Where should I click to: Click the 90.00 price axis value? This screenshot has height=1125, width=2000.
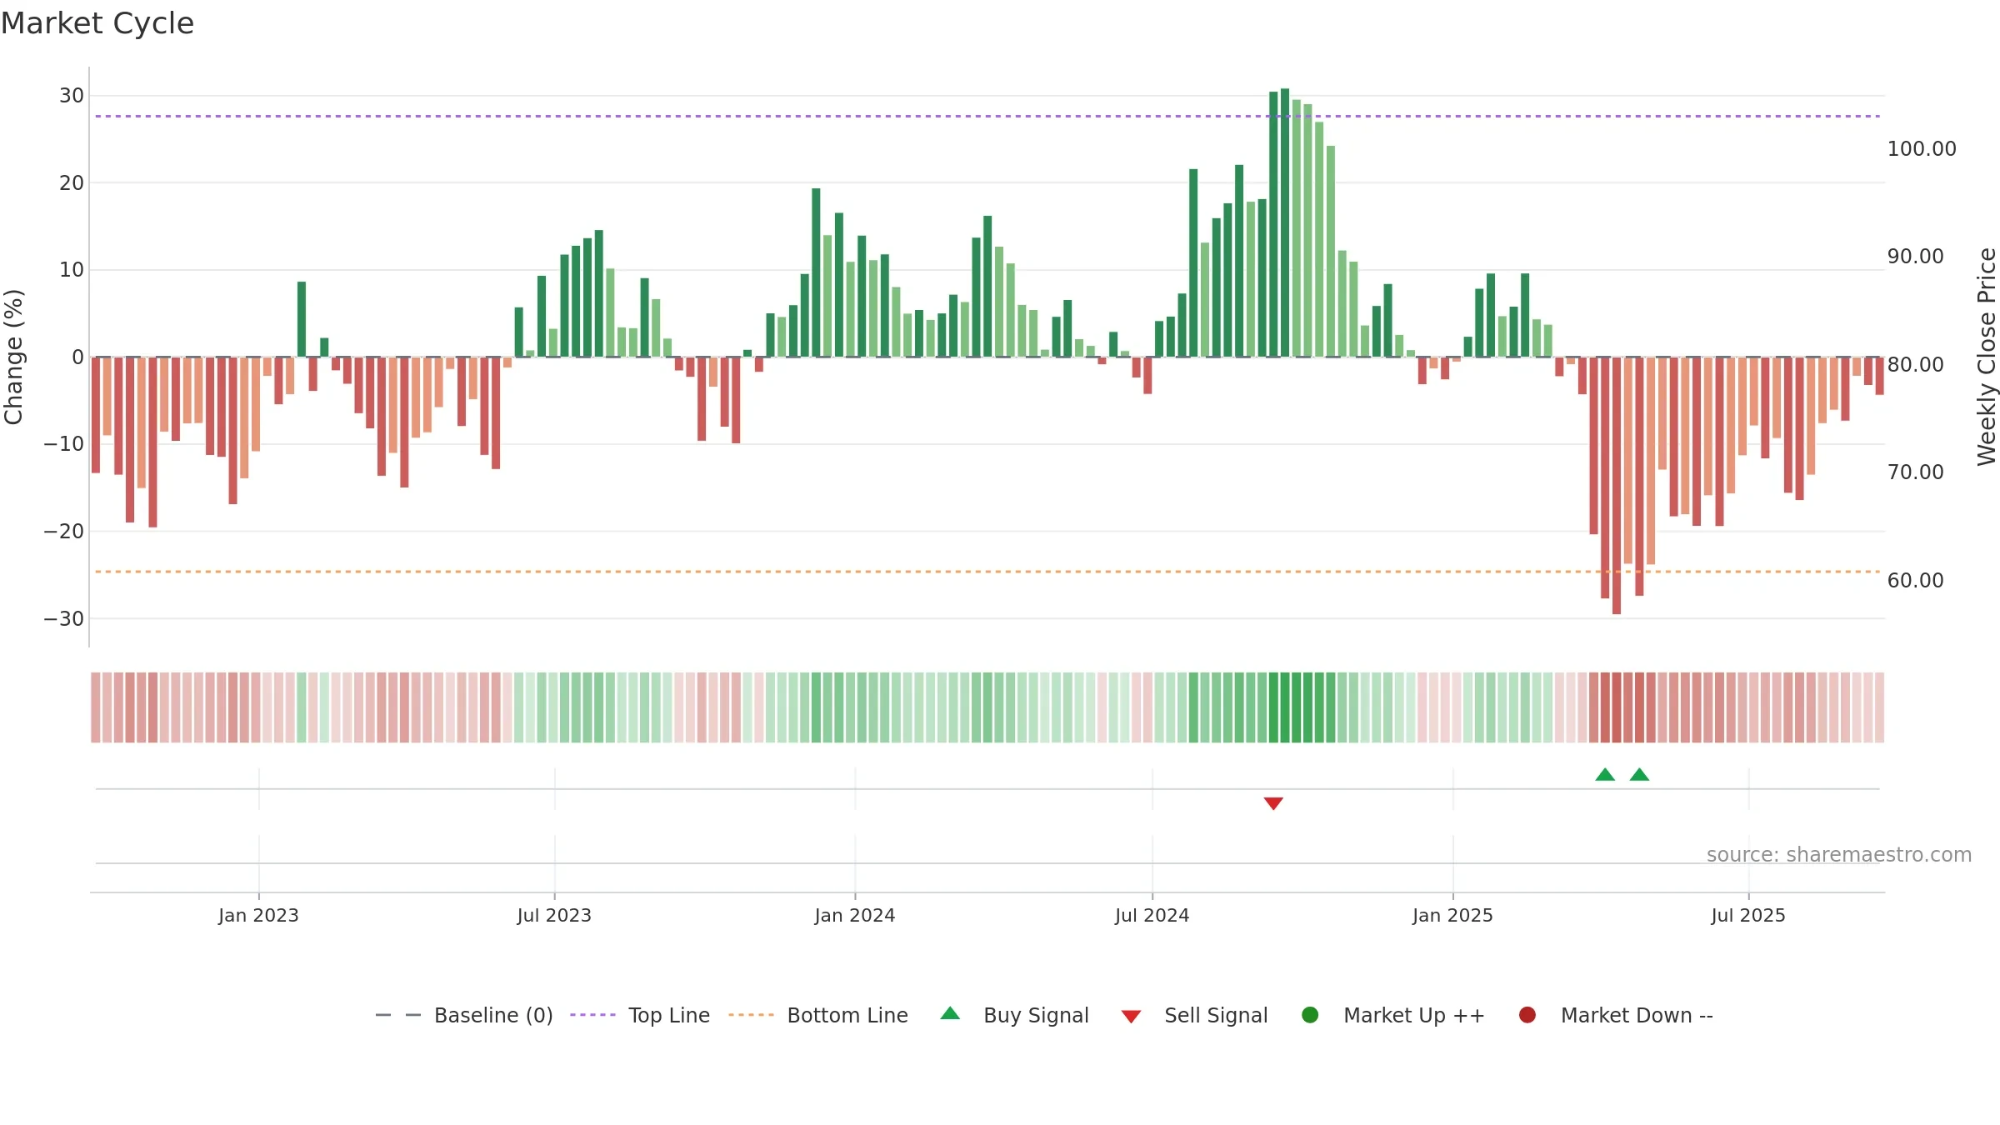click(1915, 257)
